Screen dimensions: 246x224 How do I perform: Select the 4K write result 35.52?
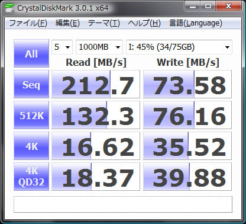187,146
